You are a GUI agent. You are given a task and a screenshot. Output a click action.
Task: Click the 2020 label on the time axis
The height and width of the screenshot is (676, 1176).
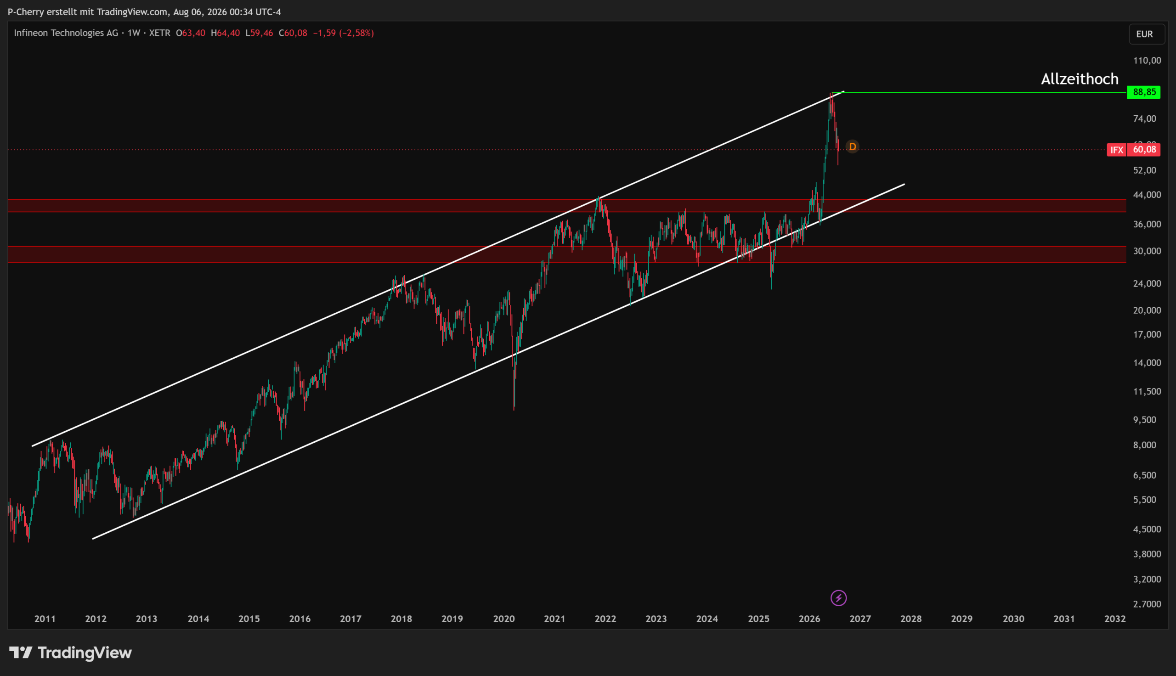[504, 619]
